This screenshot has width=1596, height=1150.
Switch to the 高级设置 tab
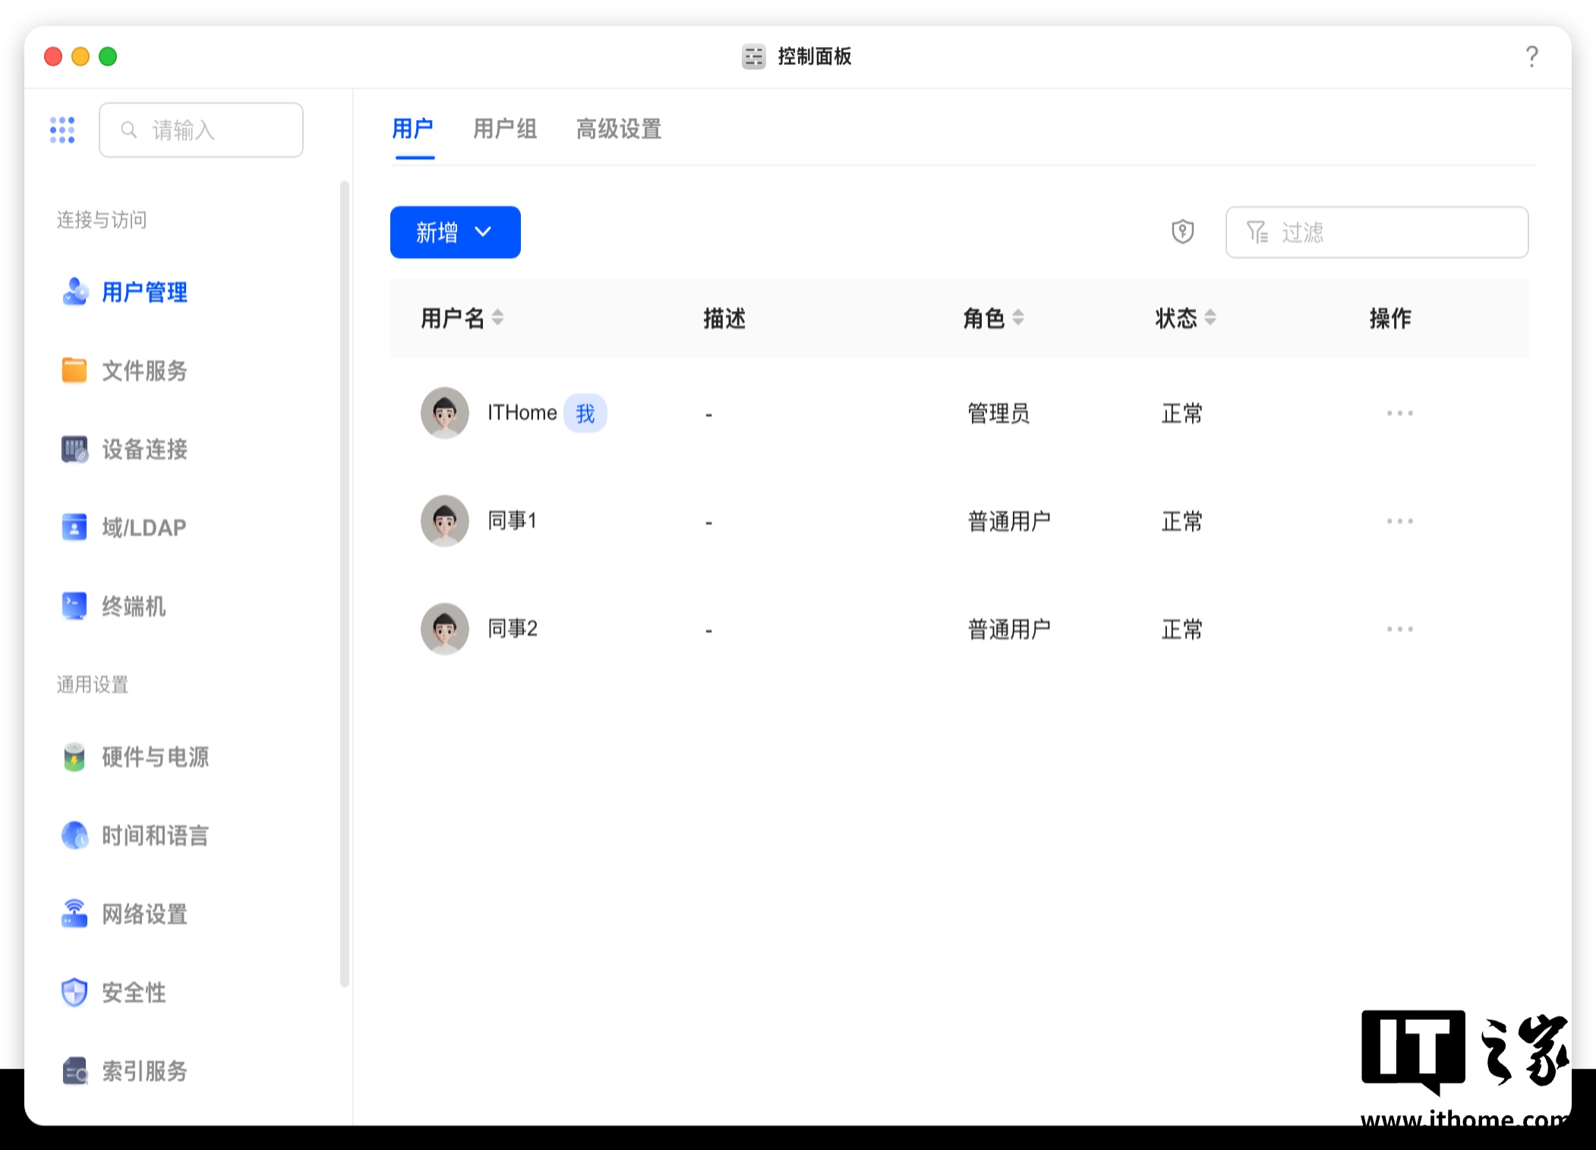(x=619, y=129)
